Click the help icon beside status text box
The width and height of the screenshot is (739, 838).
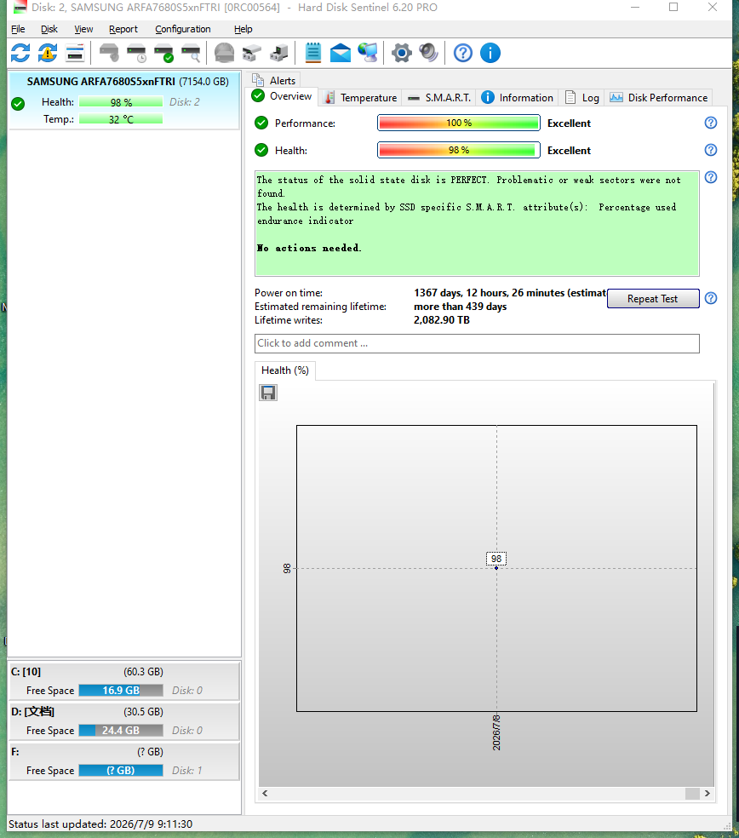711,177
